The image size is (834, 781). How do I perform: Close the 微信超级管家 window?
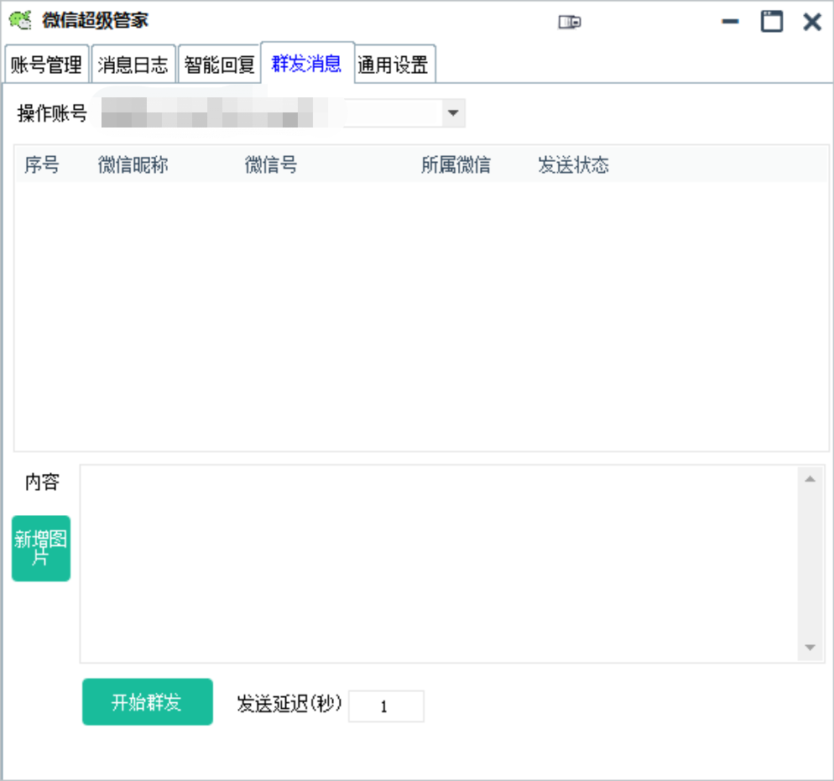coord(812,22)
